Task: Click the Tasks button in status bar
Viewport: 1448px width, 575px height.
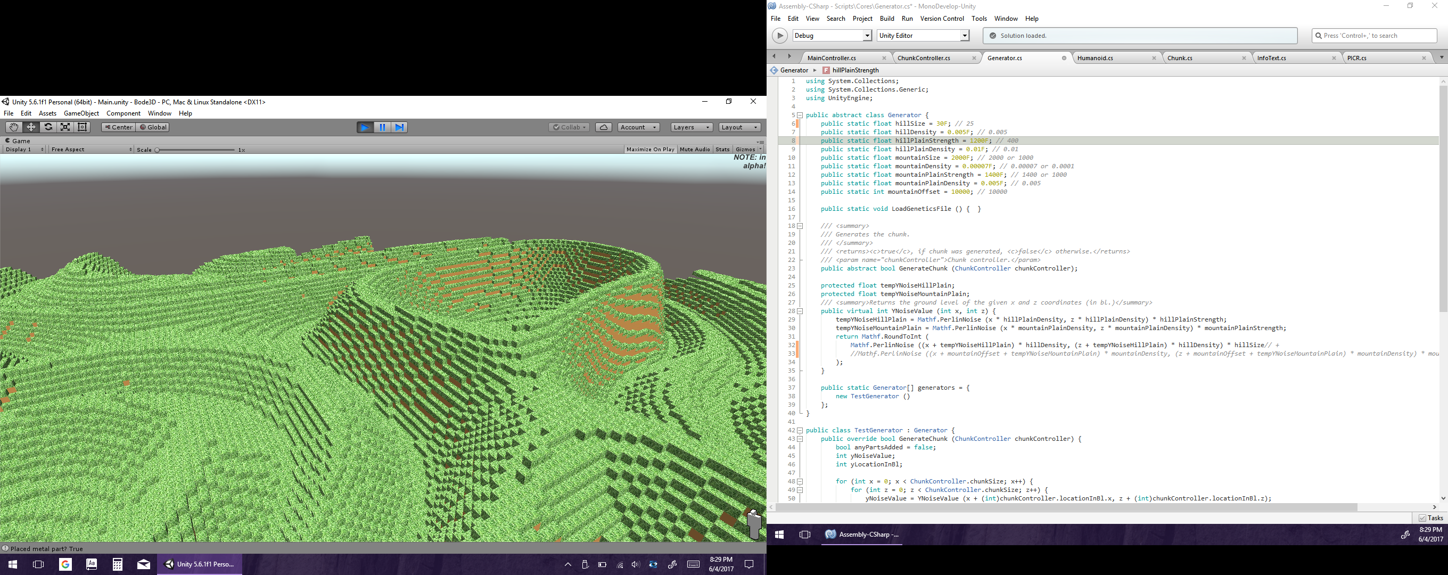Action: tap(1430, 518)
